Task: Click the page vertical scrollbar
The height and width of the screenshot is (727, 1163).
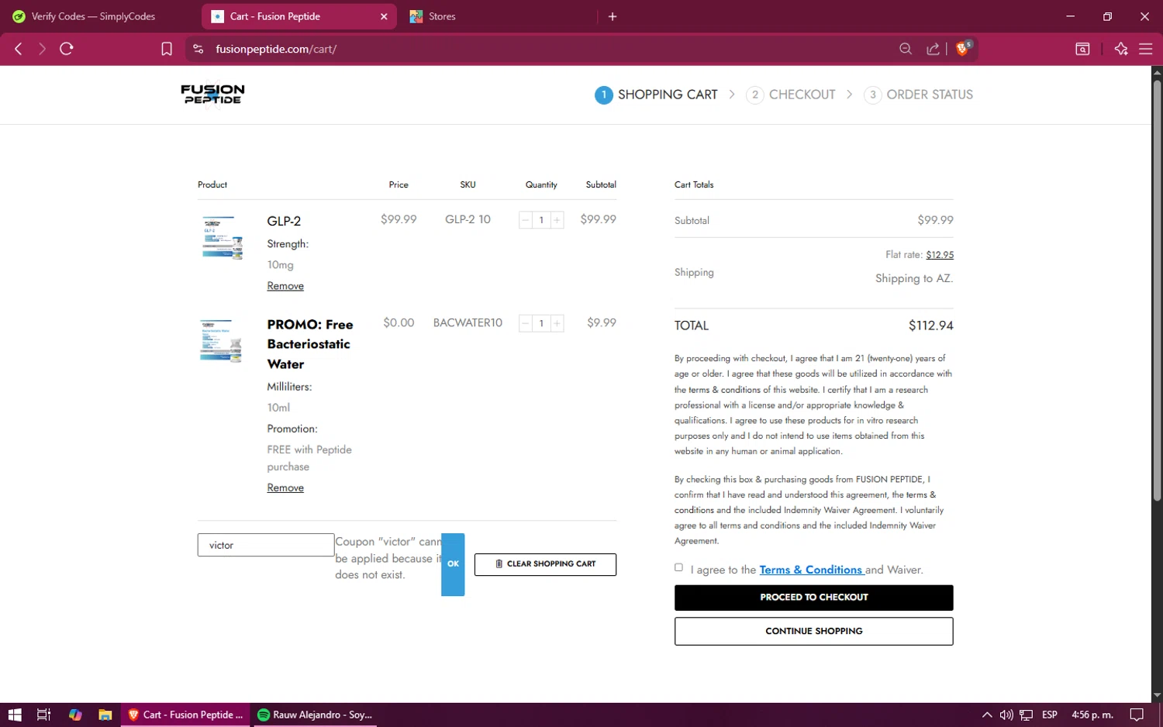Action: click(1157, 290)
